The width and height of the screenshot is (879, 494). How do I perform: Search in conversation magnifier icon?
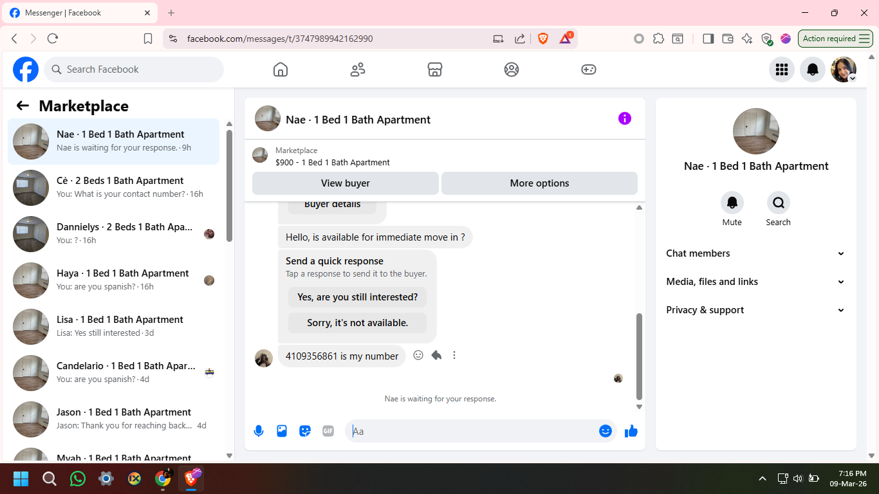779,203
